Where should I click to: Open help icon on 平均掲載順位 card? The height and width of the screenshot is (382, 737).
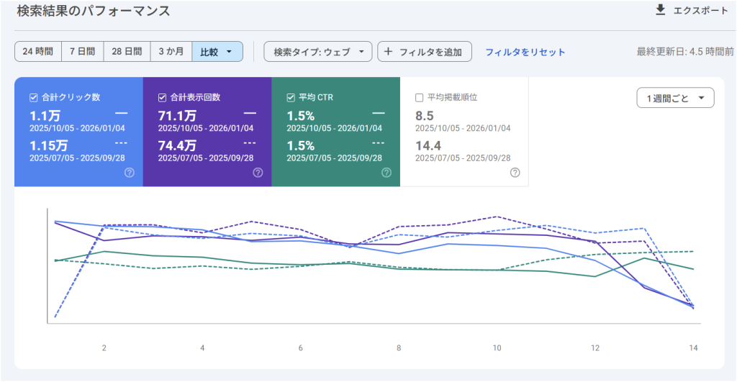click(515, 173)
